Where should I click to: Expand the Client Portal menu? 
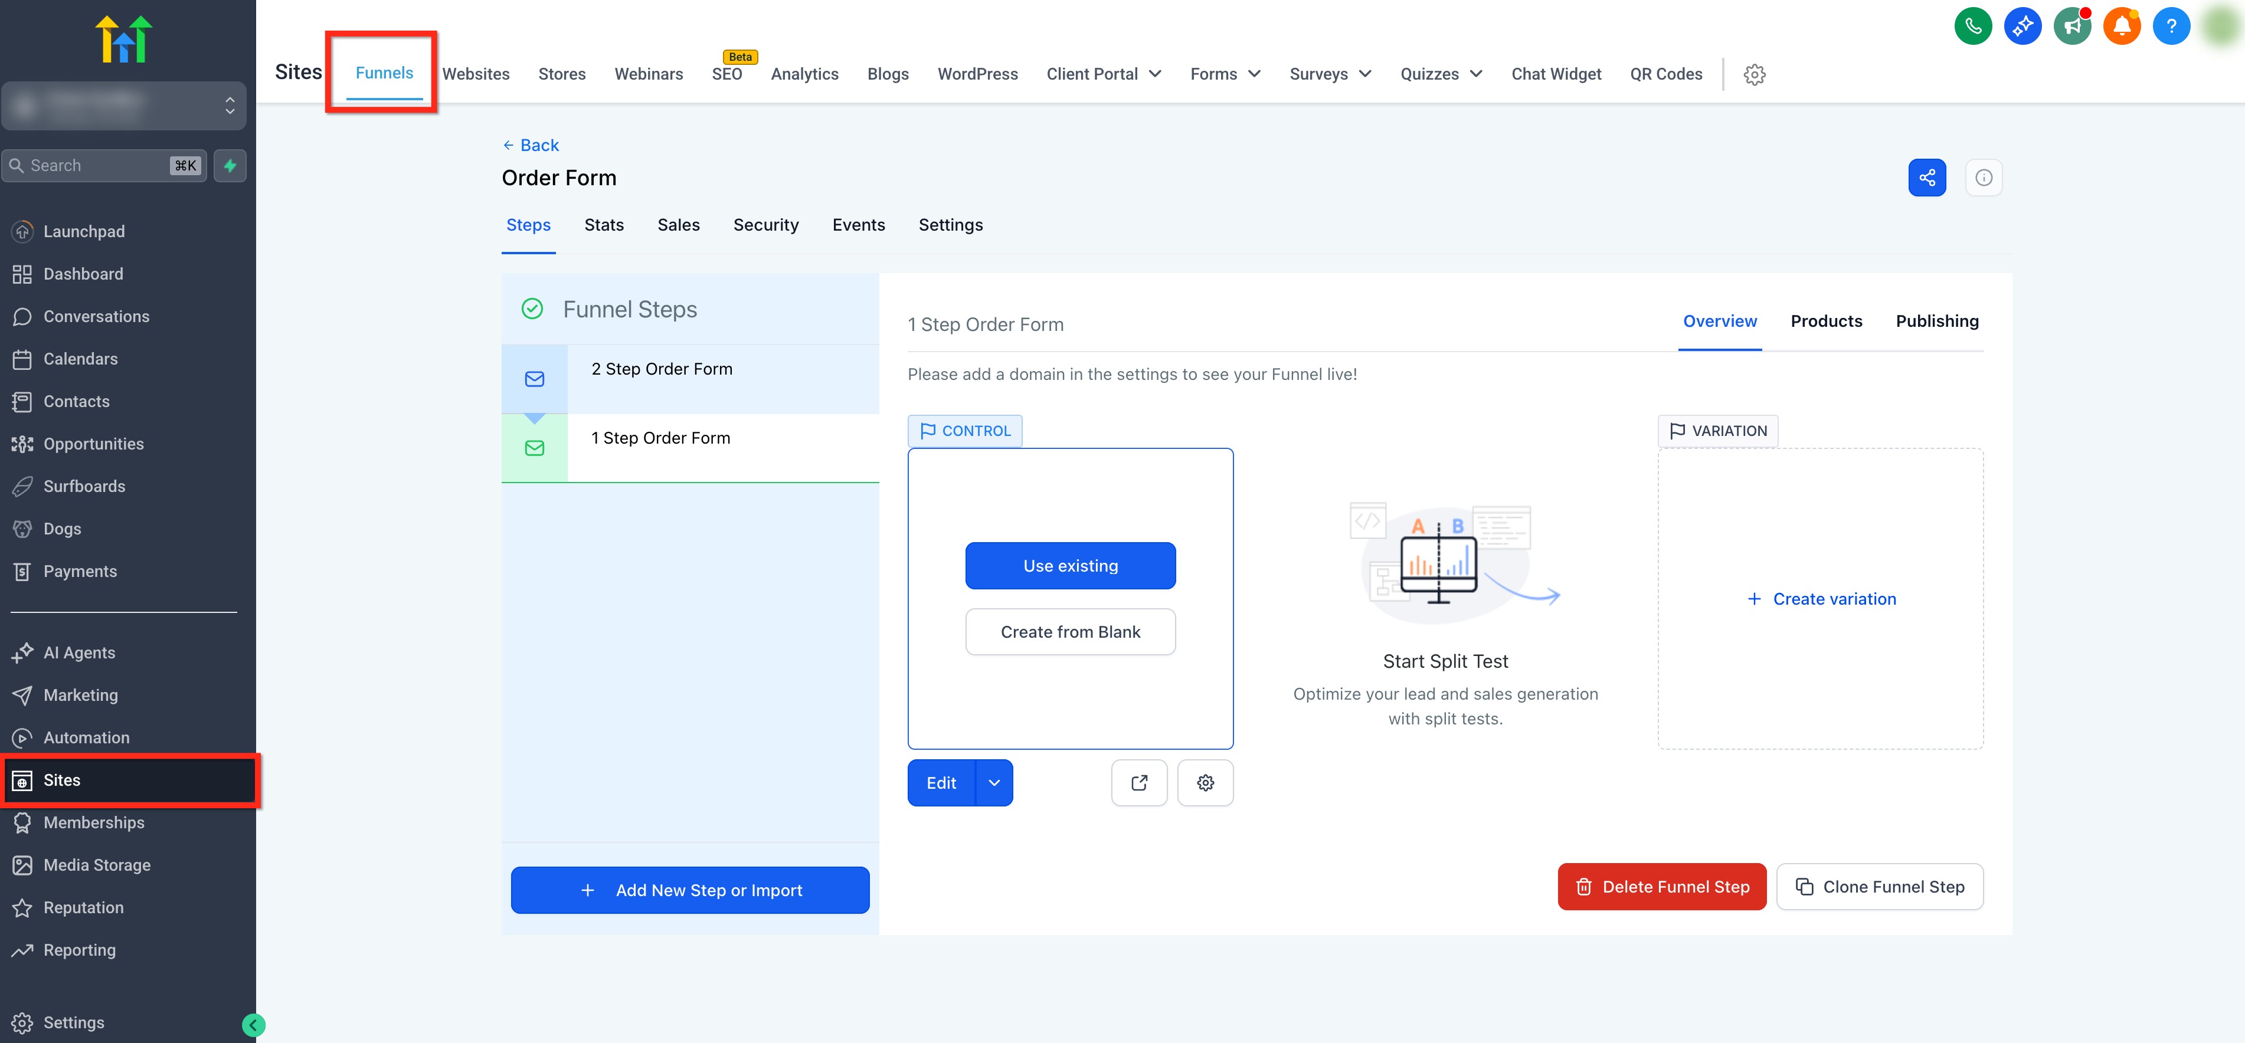(x=1104, y=74)
